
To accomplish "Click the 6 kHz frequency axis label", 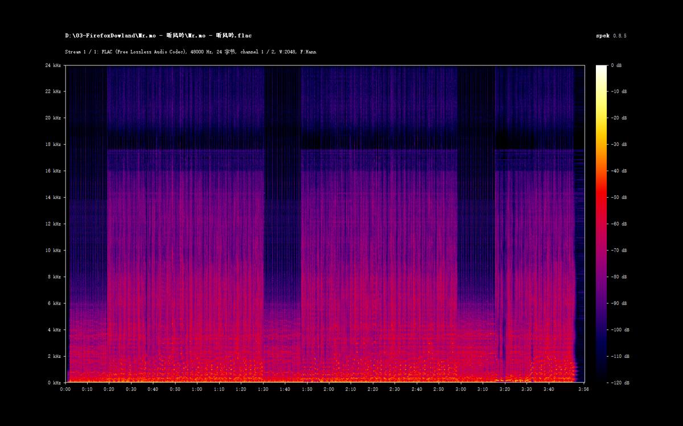I will click(54, 304).
